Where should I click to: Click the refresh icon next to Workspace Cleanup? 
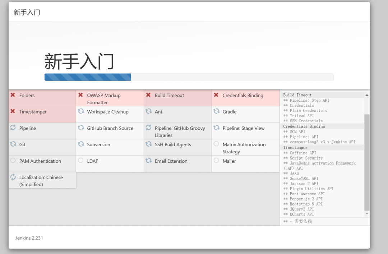pos(81,111)
